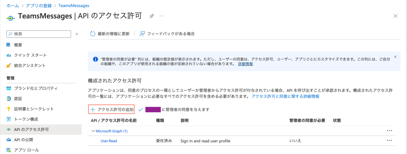Open the User.Read permission link
The width and height of the screenshot is (407, 154).
(x=109, y=141)
